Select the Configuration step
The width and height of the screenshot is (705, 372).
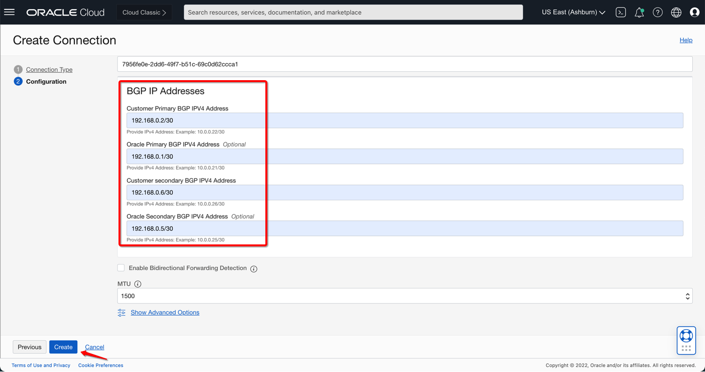click(x=46, y=82)
